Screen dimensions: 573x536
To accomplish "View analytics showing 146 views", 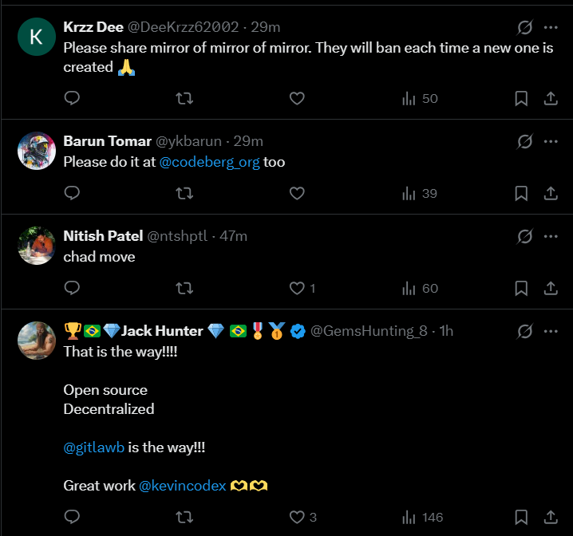I will tap(422, 517).
